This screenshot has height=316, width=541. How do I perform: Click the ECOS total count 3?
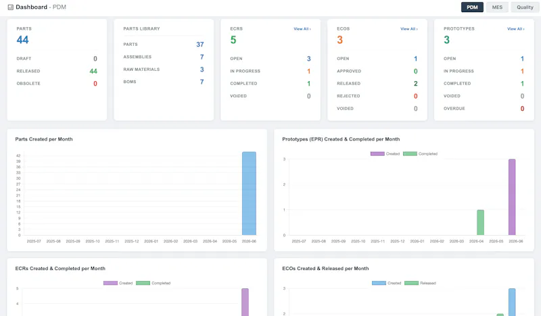(x=340, y=40)
